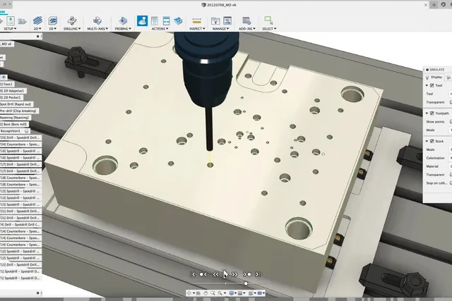This screenshot has width=452, height=301.
Task: Jump to simulation end
Action: click(258, 274)
